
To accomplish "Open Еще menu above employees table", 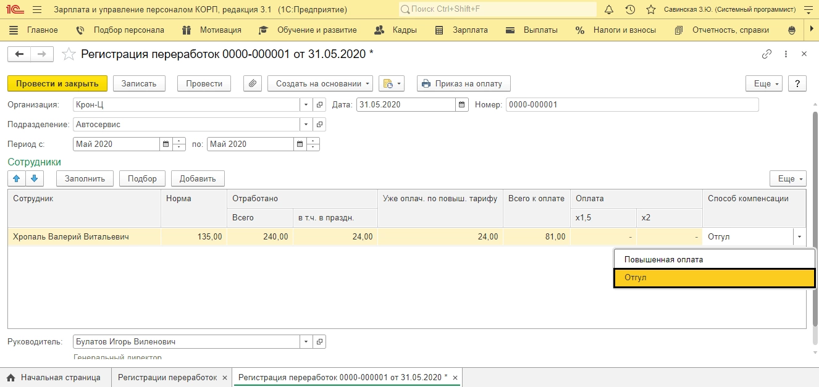I will pos(788,178).
